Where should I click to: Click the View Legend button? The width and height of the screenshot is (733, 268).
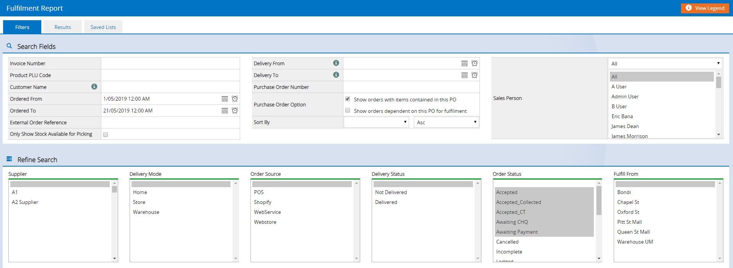(705, 8)
